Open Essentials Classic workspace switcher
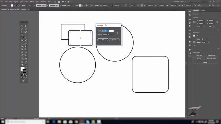 pos(180,2)
